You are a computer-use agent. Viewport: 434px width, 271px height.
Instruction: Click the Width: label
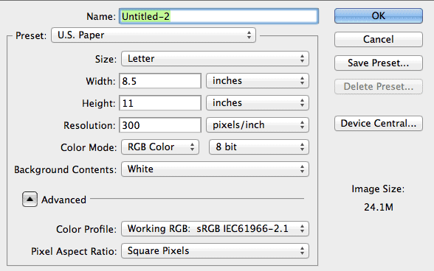[100, 81]
